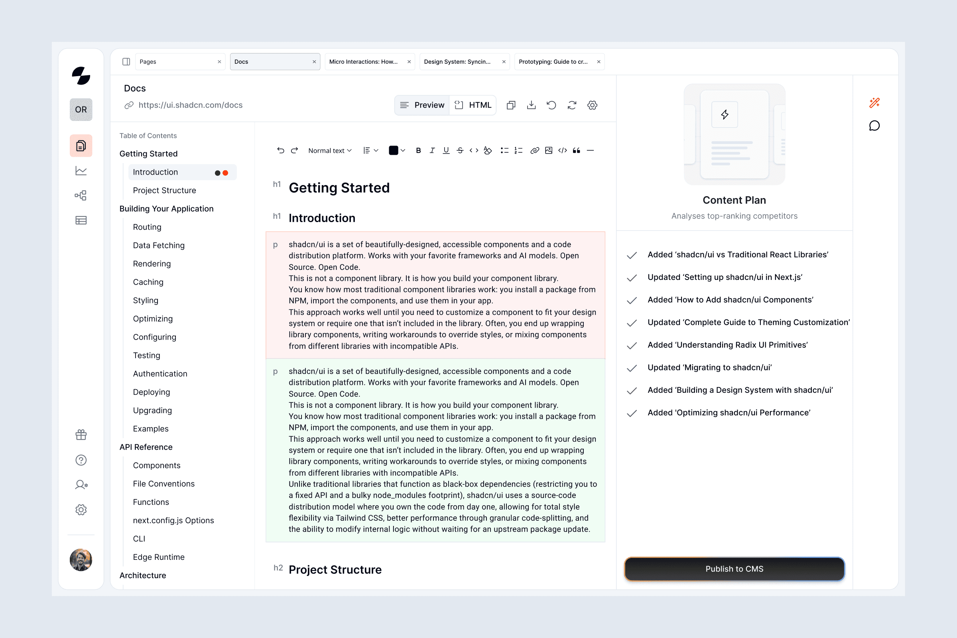Open the text color dropdown arrow
The width and height of the screenshot is (957, 638).
pos(403,151)
